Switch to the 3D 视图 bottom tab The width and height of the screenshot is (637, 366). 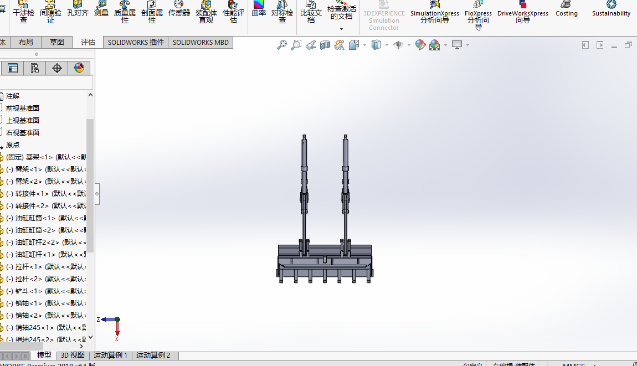[73, 355]
